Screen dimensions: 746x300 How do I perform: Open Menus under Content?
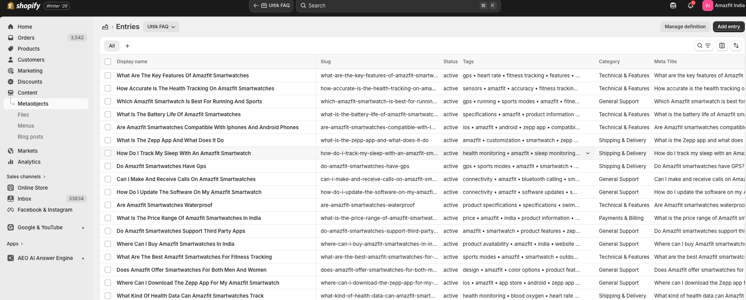(26, 126)
